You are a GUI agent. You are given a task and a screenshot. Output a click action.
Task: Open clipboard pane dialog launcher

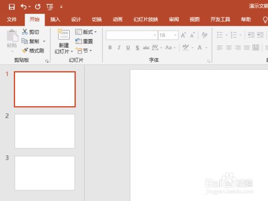tap(47, 61)
